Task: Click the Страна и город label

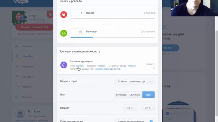Action: (69, 81)
